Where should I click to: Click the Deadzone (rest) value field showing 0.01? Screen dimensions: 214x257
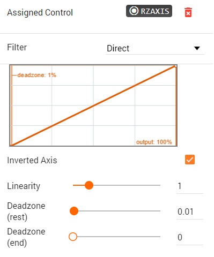pos(190,211)
